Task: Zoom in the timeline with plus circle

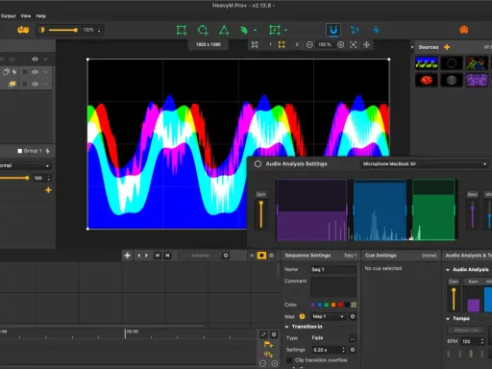Action: [275, 363]
